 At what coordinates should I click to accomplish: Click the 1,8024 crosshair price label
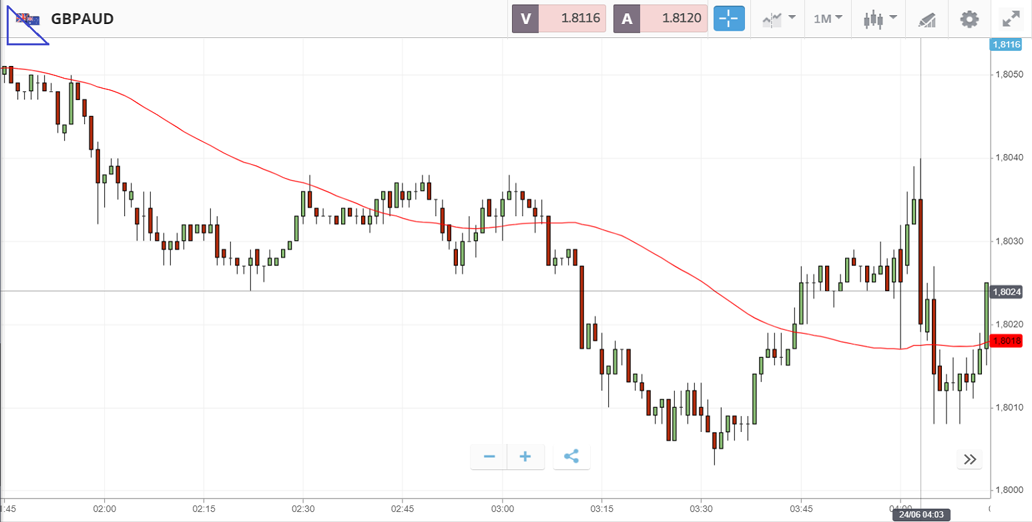[x=1007, y=291]
